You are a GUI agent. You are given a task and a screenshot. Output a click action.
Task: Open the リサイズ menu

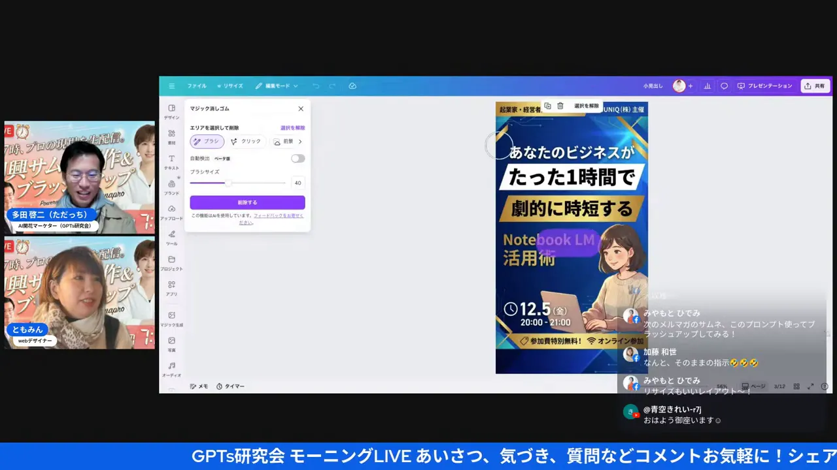point(231,86)
